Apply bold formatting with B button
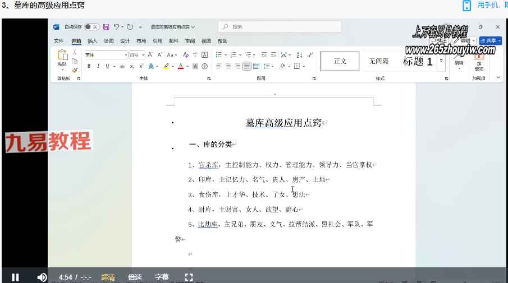Screen dimensions: 508x283 pyautogui.click(x=89, y=66)
